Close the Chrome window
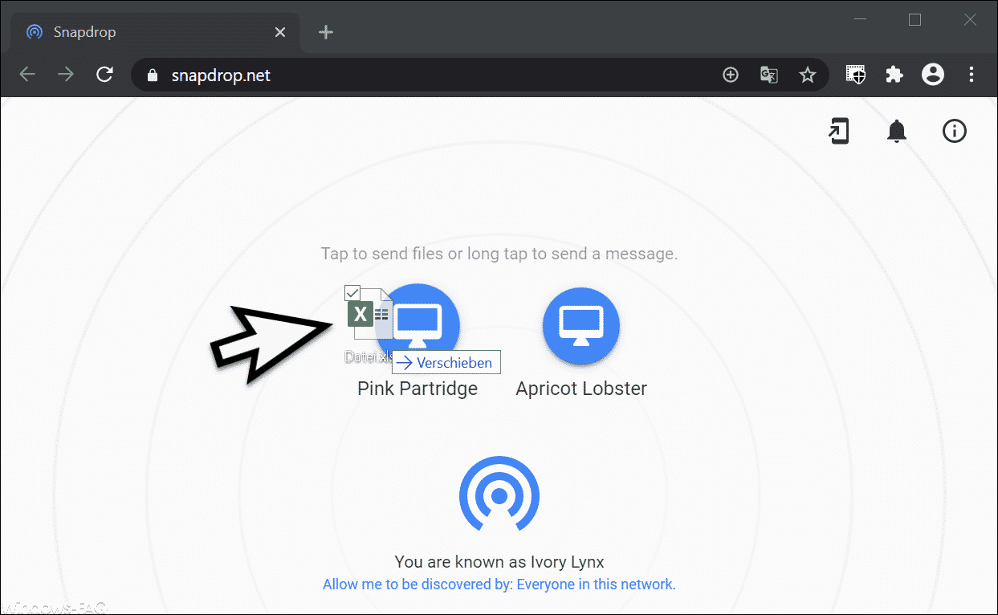Viewport: 998px width, 615px height. 970,20
